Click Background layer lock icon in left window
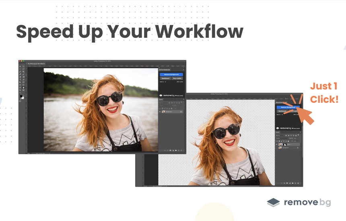 click(181, 111)
